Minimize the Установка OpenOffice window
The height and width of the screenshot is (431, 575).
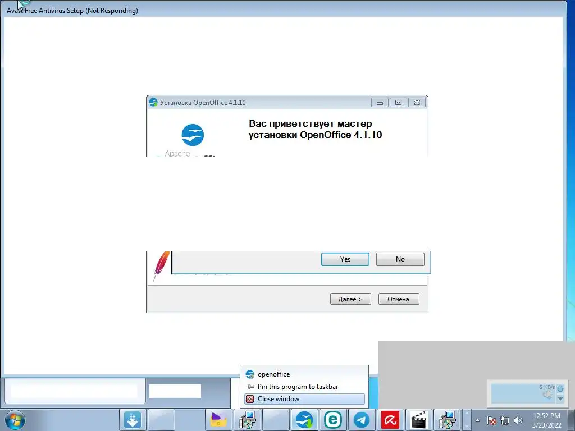pos(380,103)
